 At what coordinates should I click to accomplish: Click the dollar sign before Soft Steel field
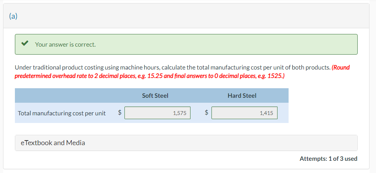(x=120, y=112)
